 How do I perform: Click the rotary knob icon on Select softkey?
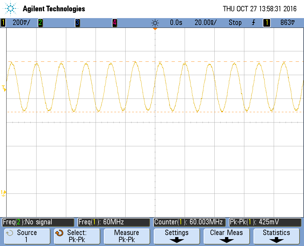coord(59,233)
